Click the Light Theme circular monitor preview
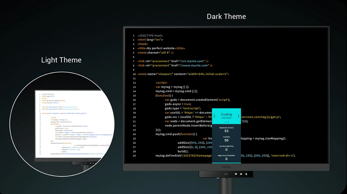 62,124
